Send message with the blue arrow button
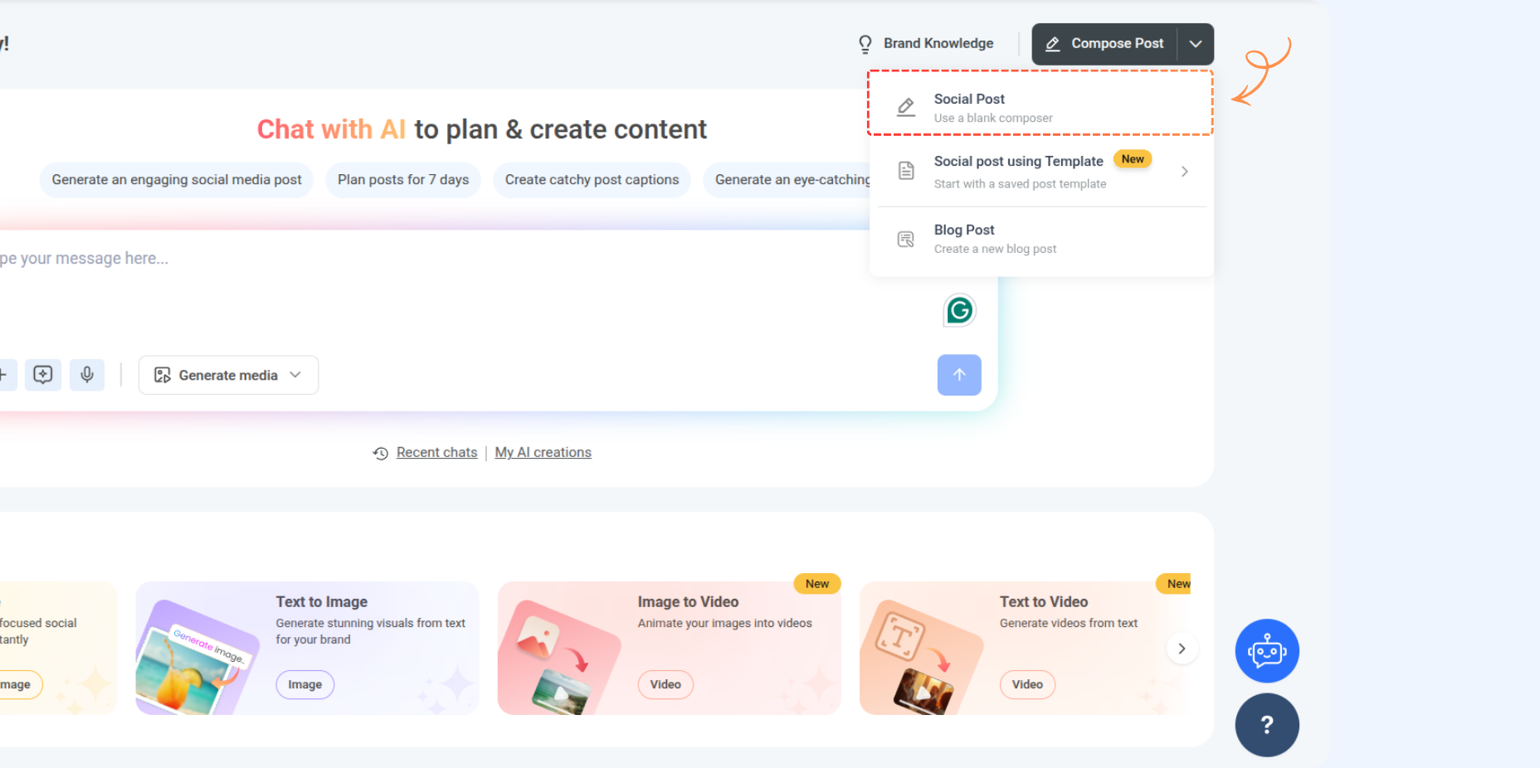This screenshot has height=768, width=1540. pos(959,375)
